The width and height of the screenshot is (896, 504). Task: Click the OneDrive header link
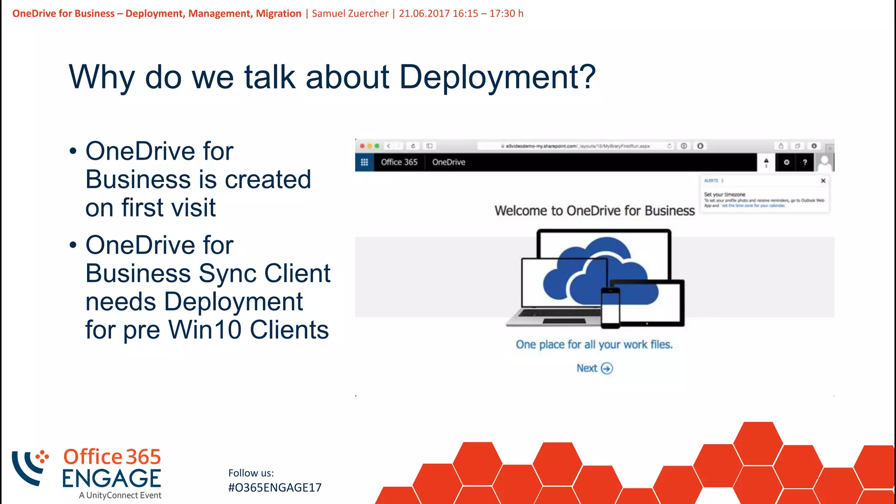click(x=448, y=162)
